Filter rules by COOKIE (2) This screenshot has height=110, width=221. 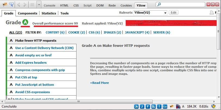click(77, 32)
